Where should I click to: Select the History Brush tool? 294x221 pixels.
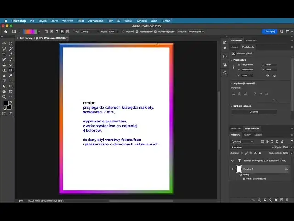(x=11, y=65)
